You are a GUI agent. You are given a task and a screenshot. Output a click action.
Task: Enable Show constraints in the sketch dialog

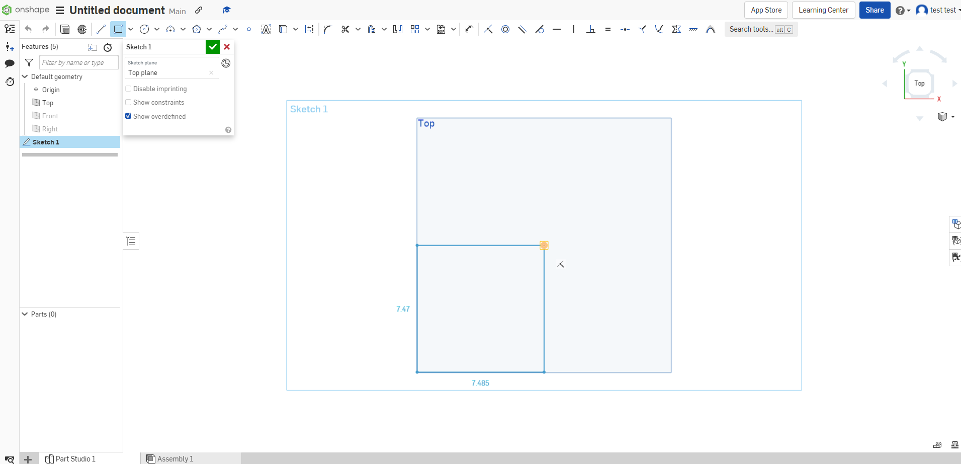click(x=129, y=102)
